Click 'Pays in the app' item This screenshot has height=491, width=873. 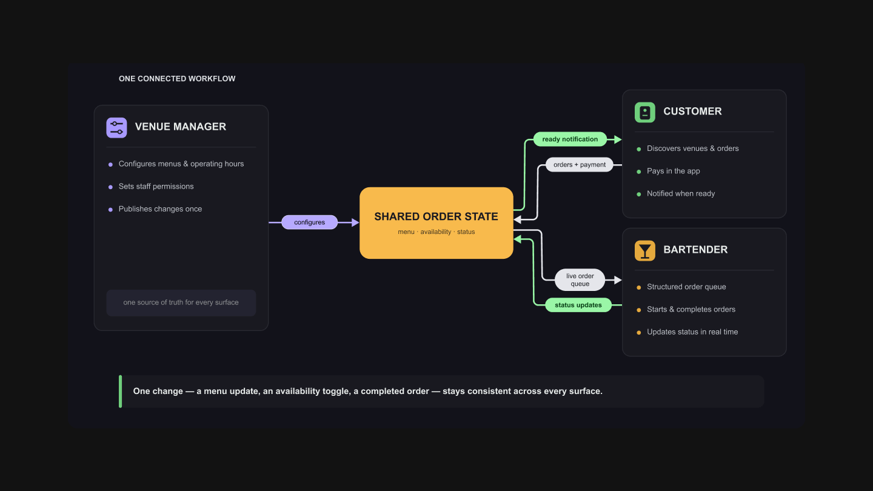coord(674,171)
